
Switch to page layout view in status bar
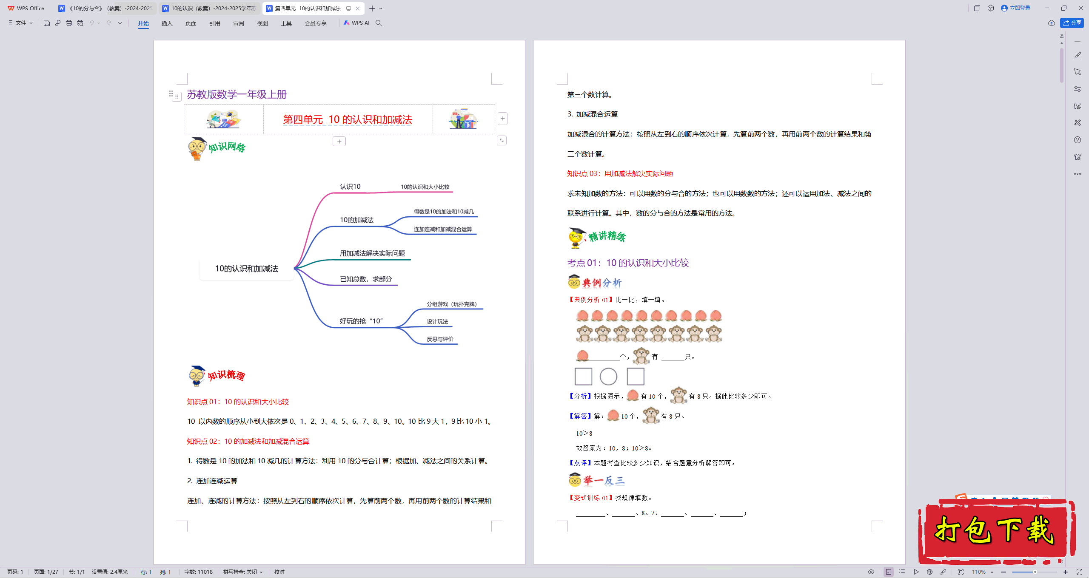(889, 572)
